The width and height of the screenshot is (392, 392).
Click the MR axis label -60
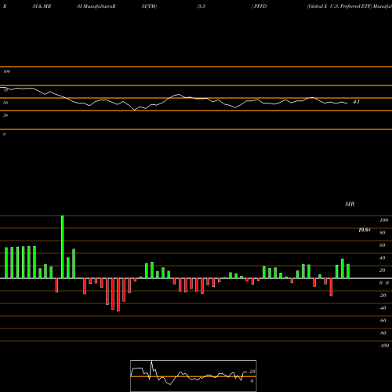tap(383, 321)
